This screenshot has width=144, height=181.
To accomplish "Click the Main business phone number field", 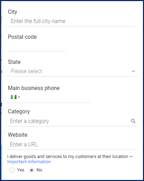I will 55,97.
